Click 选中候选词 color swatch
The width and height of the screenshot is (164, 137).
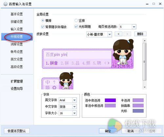pyautogui.click(x=110, y=100)
